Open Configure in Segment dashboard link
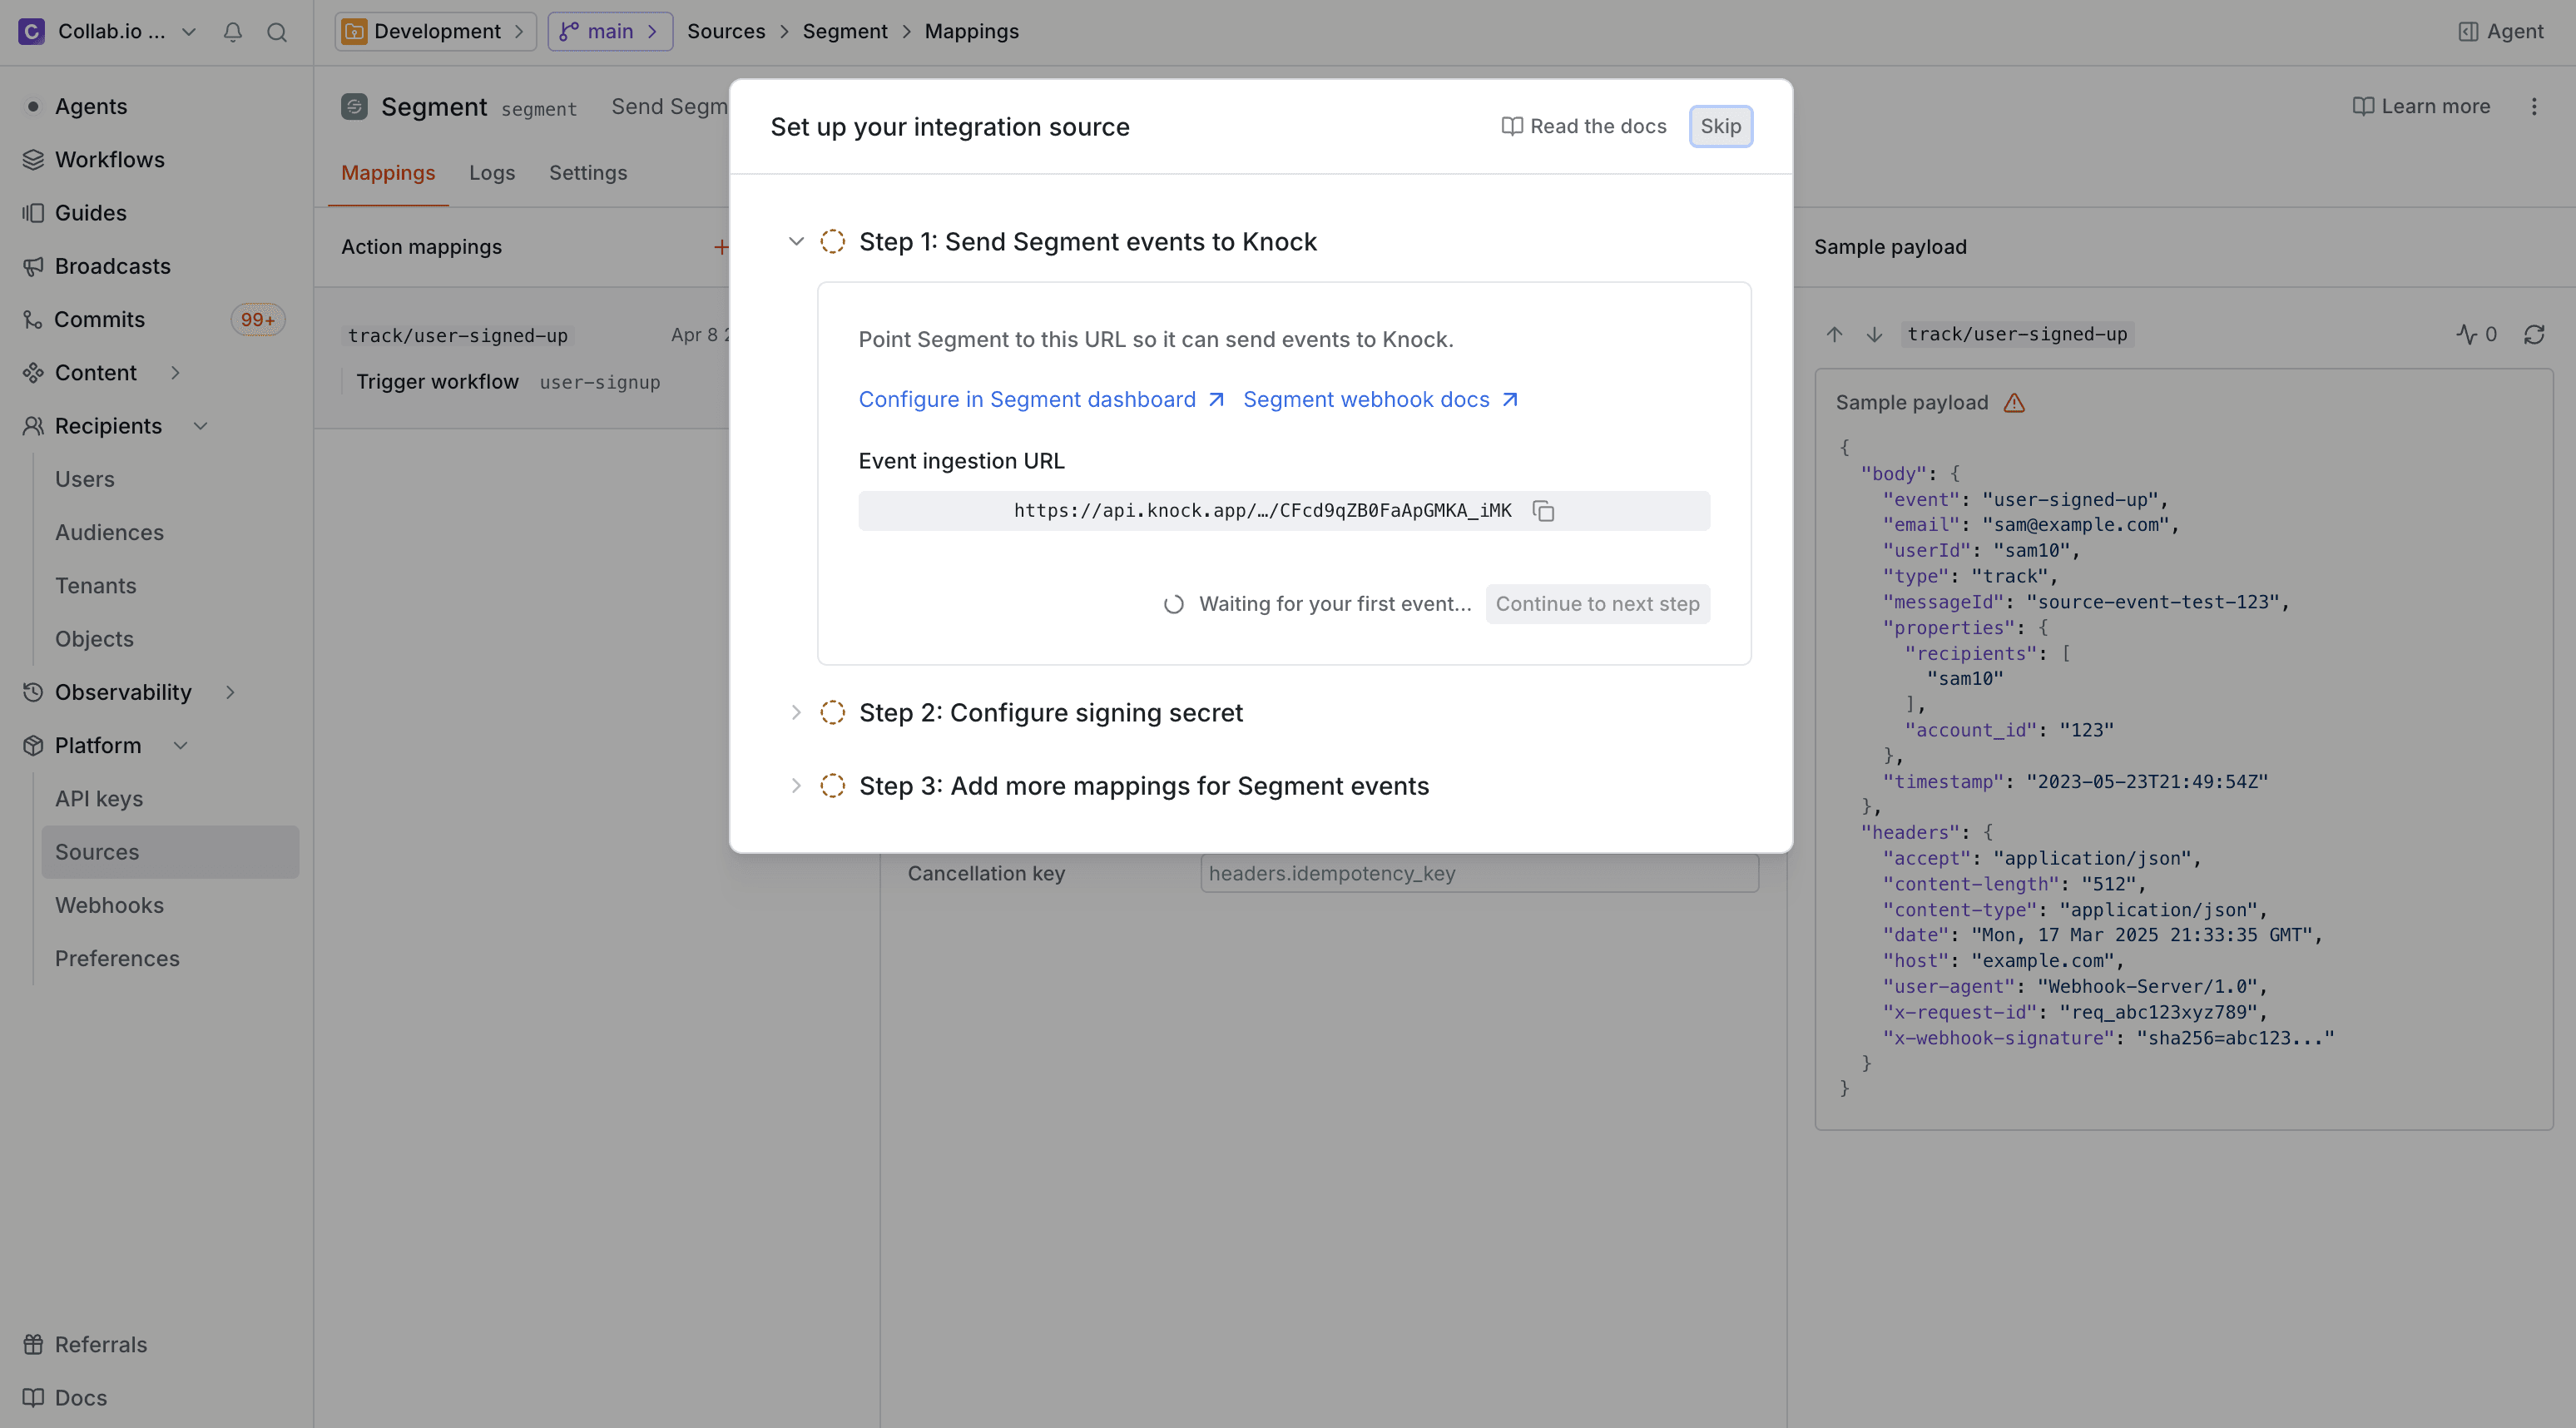 [1027, 398]
